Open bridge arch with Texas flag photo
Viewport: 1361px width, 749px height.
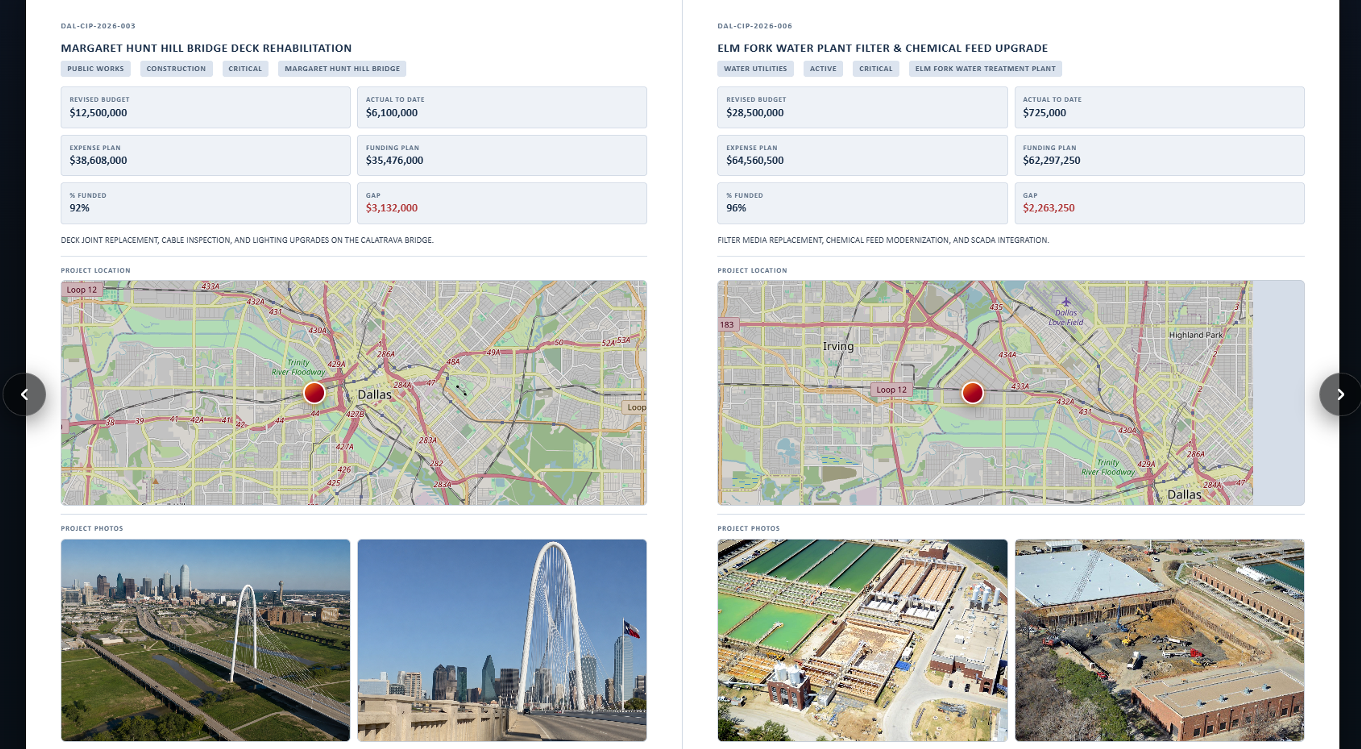[x=502, y=640]
